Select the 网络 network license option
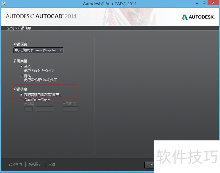 tap(21, 76)
